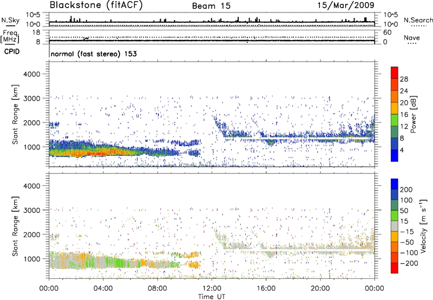
Task: Click the "Nave" legend label
Action: pos(412,37)
